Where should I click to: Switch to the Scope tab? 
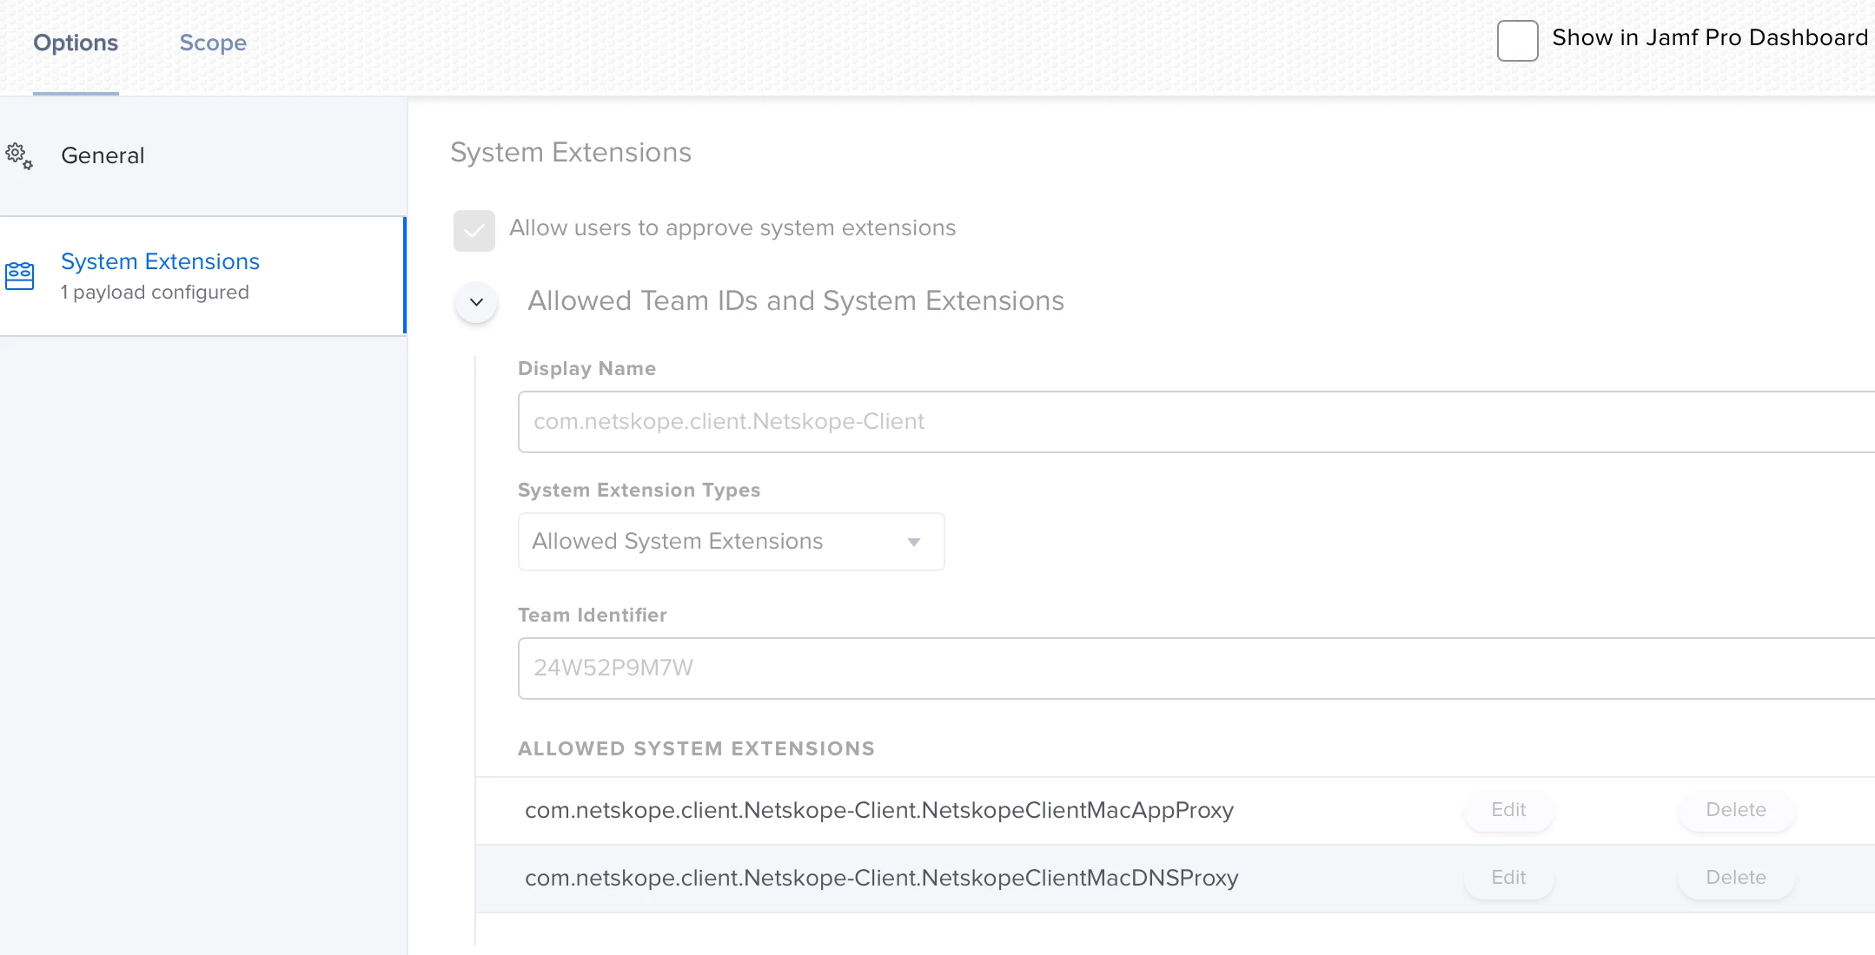213,43
